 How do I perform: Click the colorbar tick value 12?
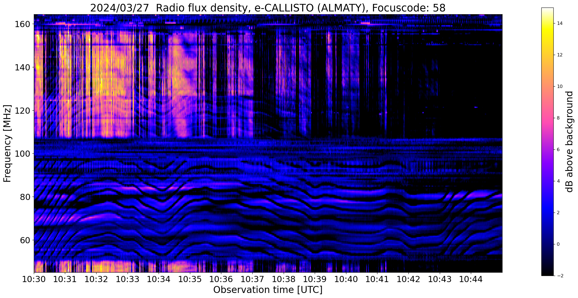(x=560, y=55)
